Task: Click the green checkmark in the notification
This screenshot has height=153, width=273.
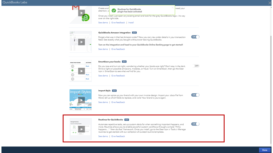Action: coord(114,10)
